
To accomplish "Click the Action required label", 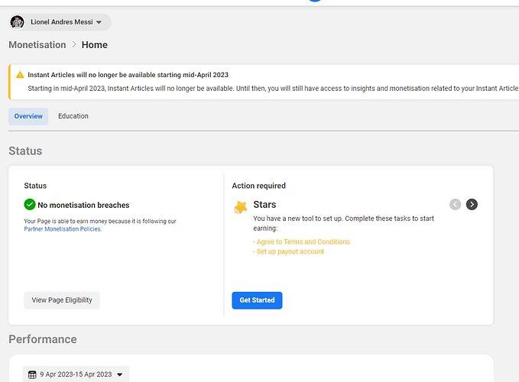I will (258, 186).
